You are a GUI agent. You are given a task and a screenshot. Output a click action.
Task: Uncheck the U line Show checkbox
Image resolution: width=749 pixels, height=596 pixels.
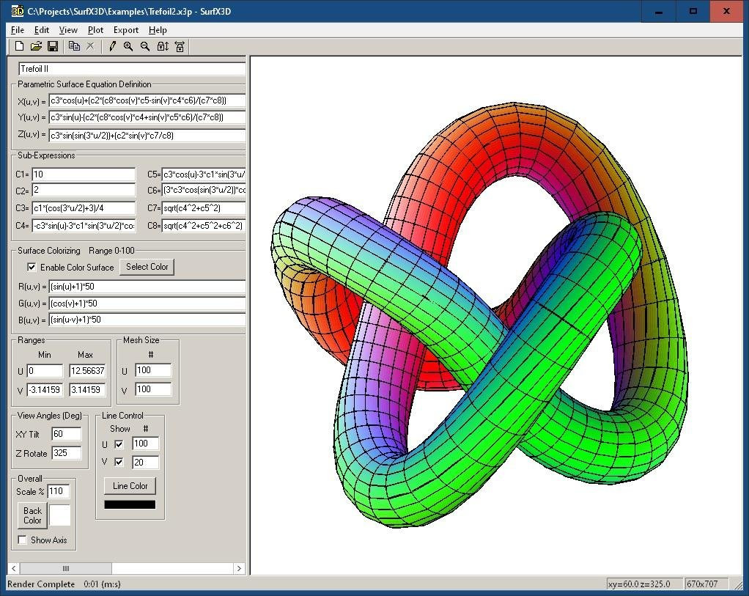pyautogui.click(x=119, y=444)
